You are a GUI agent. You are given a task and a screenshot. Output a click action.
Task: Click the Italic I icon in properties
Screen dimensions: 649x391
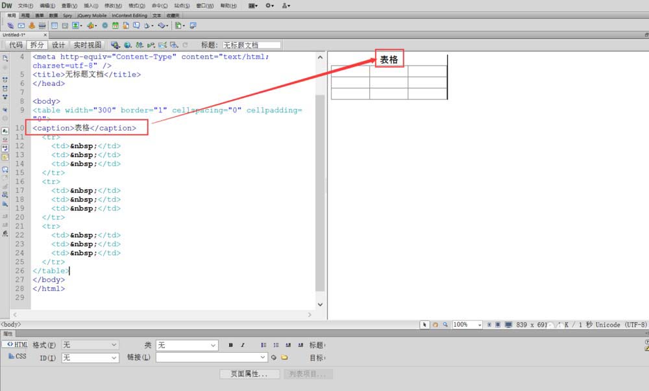pos(242,345)
